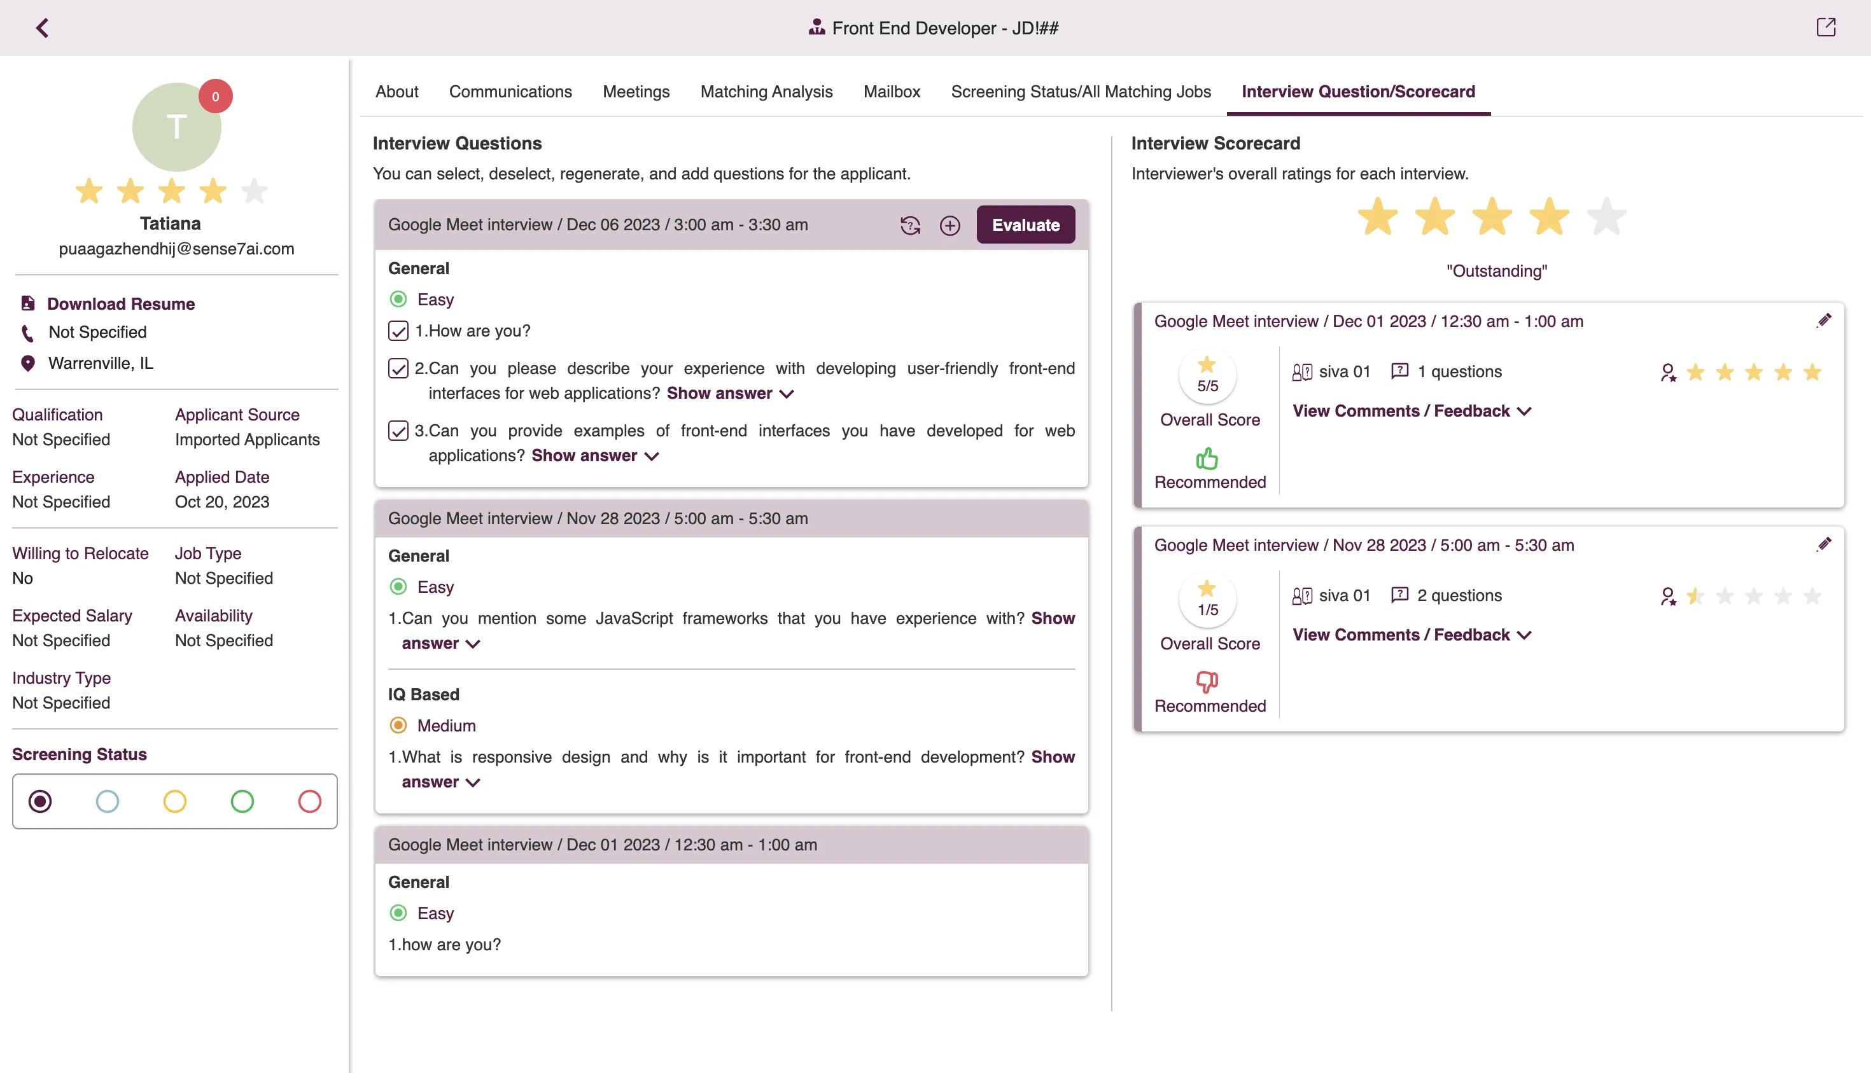Uncheck the 'How are you?' question
This screenshot has height=1073, width=1871.
pyautogui.click(x=398, y=331)
